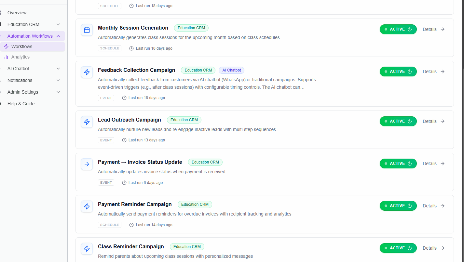Disable the Feedback Collection Campaign active toggle
Screen dimensions: 464x262
point(410,71)
